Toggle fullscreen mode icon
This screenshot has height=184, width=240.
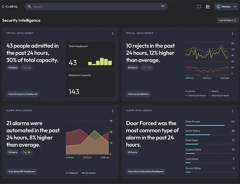[x=199, y=7]
